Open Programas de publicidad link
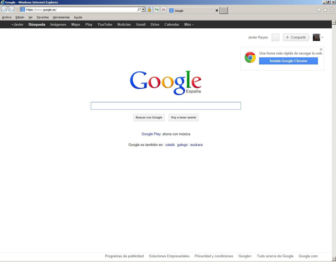The width and height of the screenshot is (336, 262). (124, 256)
